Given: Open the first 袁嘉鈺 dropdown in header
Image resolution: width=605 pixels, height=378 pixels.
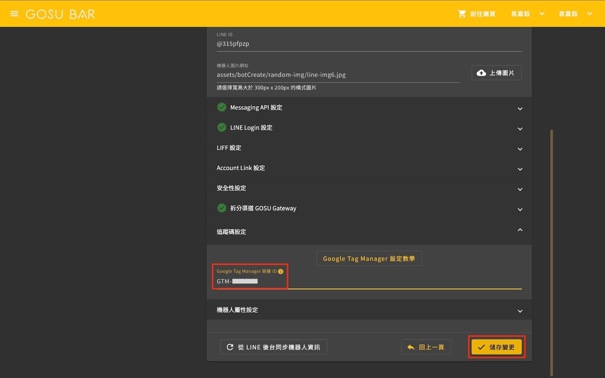Looking at the screenshot, I should pos(528,14).
